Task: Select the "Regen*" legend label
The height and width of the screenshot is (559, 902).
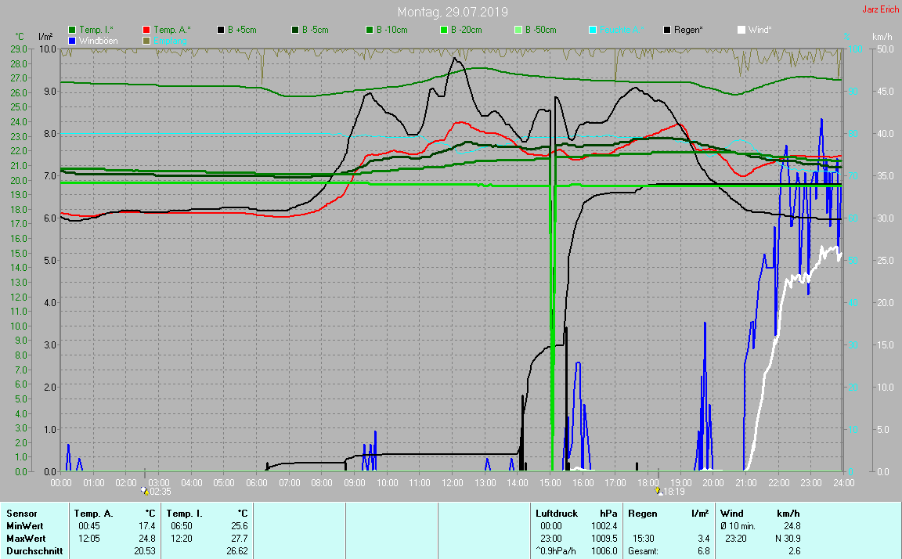Action: pyautogui.click(x=688, y=30)
